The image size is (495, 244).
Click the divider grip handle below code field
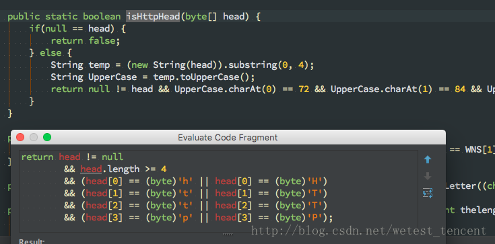(228, 234)
